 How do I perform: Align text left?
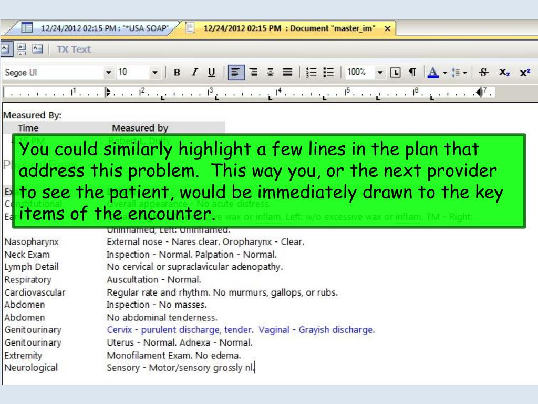[236, 73]
